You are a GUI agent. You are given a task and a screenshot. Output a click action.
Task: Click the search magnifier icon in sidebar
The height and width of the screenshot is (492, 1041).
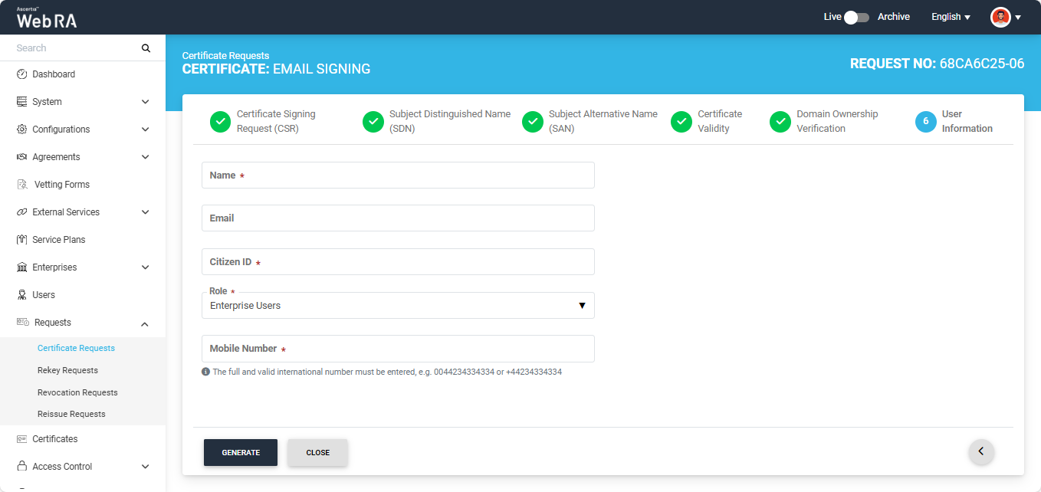(146, 48)
